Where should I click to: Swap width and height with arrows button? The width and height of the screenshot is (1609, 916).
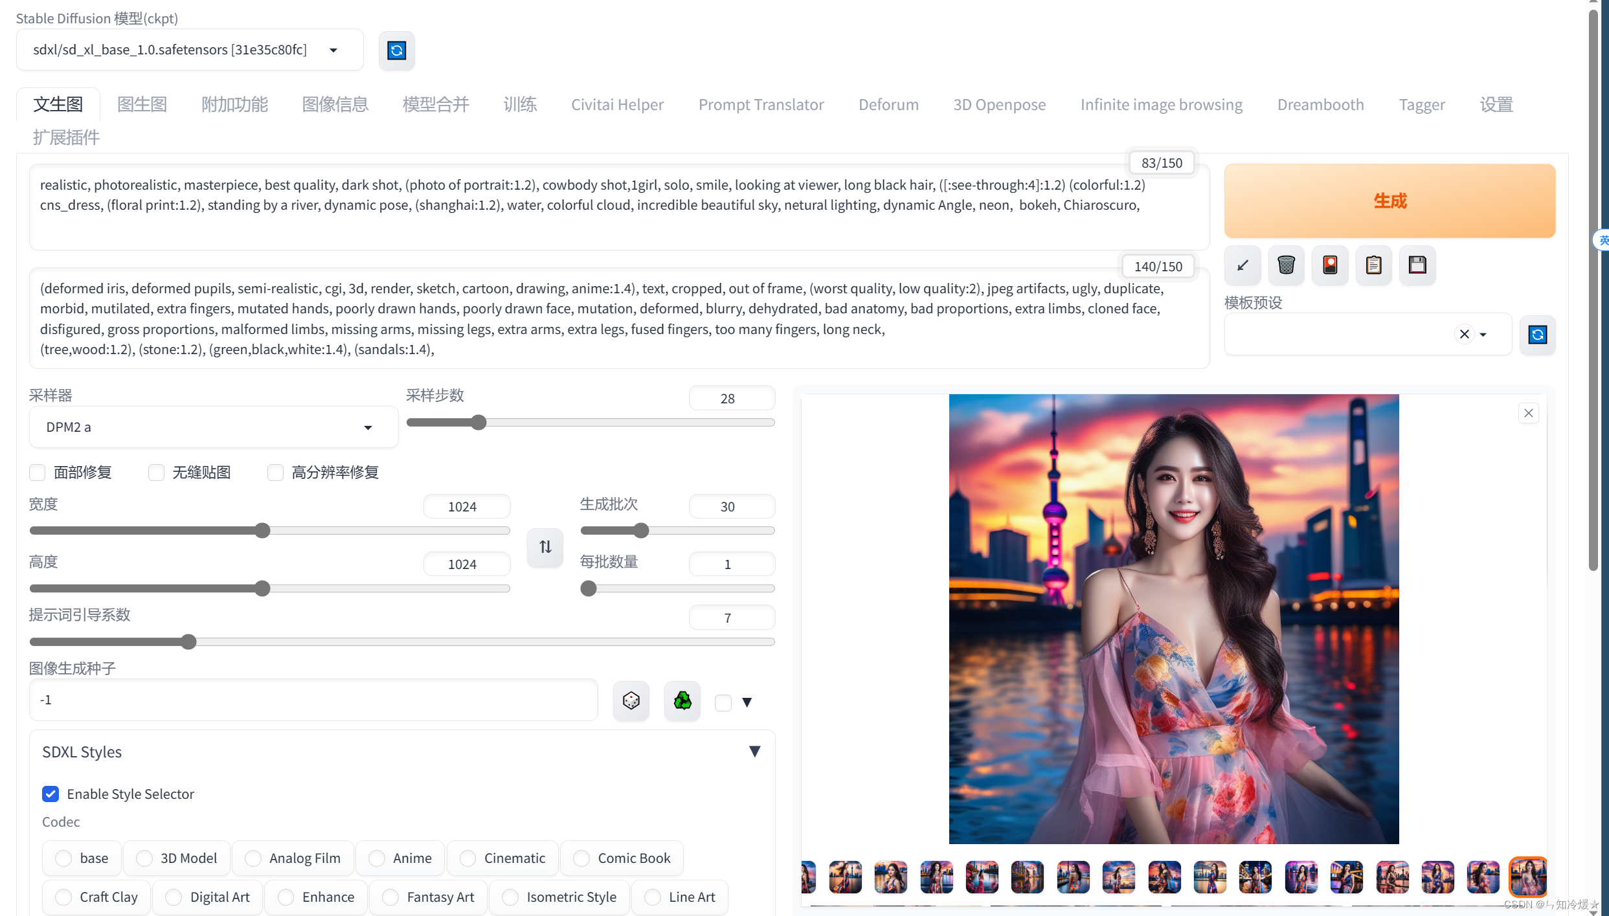pos(545,547)
